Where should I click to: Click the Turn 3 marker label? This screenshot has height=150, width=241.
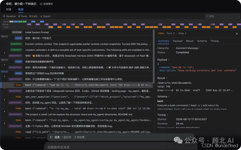tap(4, 72)
